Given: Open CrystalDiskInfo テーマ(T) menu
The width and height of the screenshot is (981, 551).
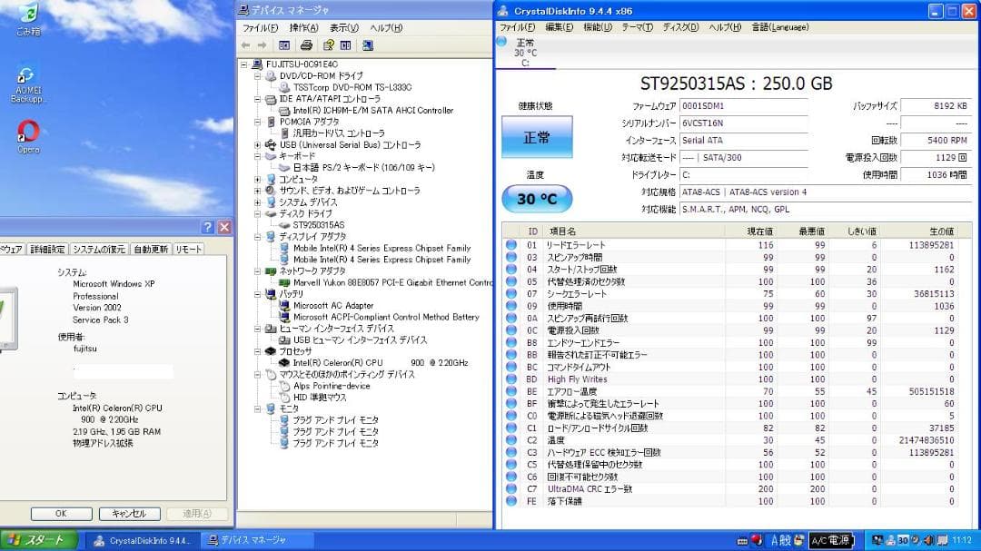Looking at the screenshot, I should click(x=637, y=27).
